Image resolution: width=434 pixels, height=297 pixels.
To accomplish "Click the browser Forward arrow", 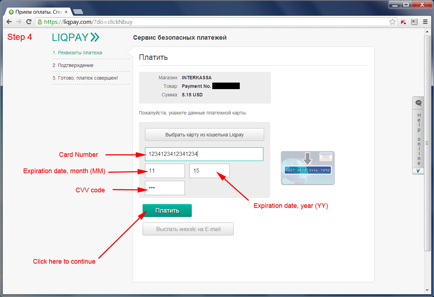I will click(x=19, y=22).
